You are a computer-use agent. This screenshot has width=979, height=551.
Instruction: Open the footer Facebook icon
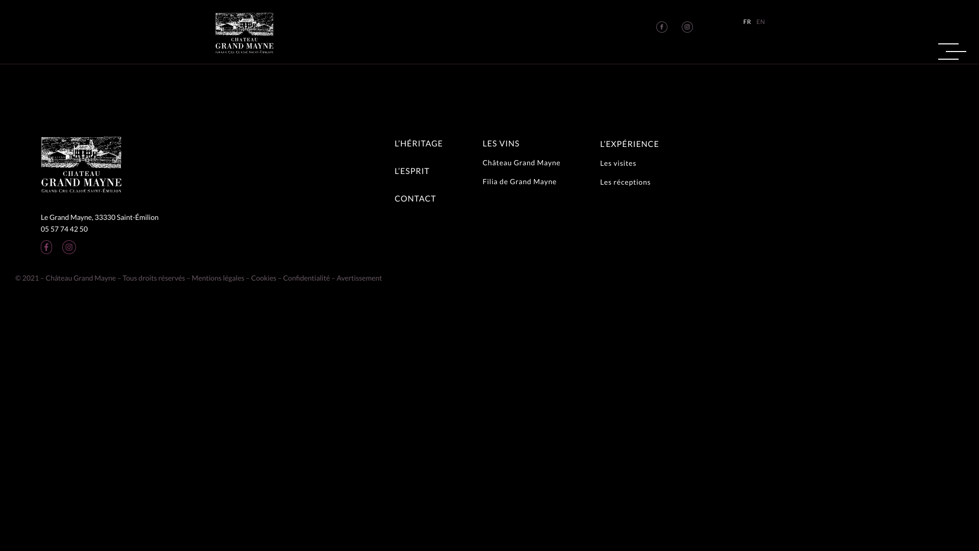tap(46, 247)
